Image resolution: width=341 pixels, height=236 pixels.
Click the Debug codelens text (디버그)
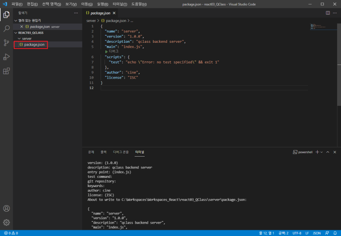click(x=113, y=52)
